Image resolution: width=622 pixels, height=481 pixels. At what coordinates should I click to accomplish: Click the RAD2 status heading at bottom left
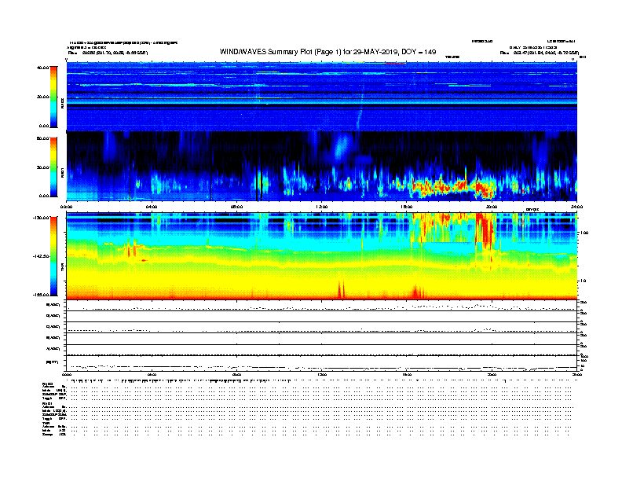click(x=48, y=384)
